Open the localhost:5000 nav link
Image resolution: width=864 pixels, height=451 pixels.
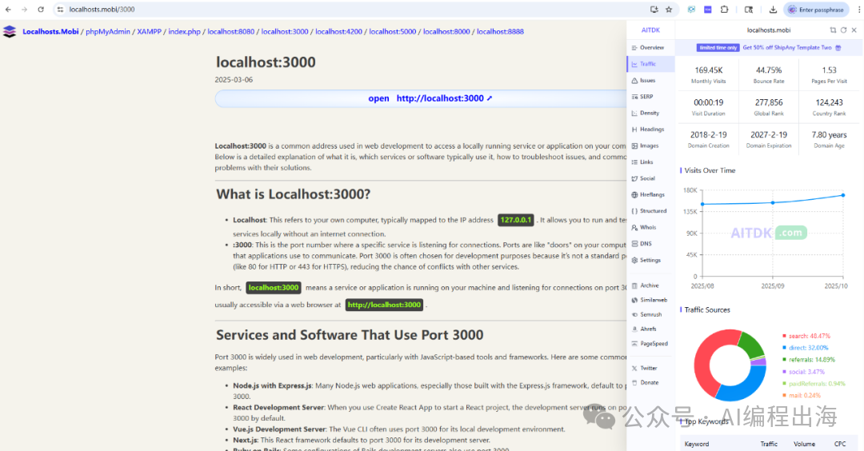pos(392,31)
